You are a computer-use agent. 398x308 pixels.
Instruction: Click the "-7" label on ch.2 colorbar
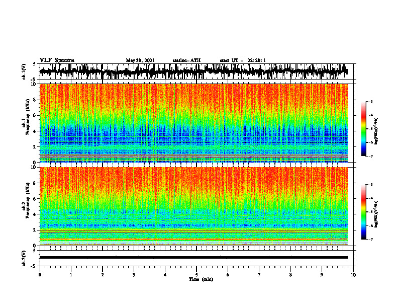point(371,240)
